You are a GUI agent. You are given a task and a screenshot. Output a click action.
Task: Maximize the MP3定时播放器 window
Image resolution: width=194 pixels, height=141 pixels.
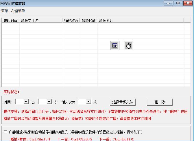178,3
